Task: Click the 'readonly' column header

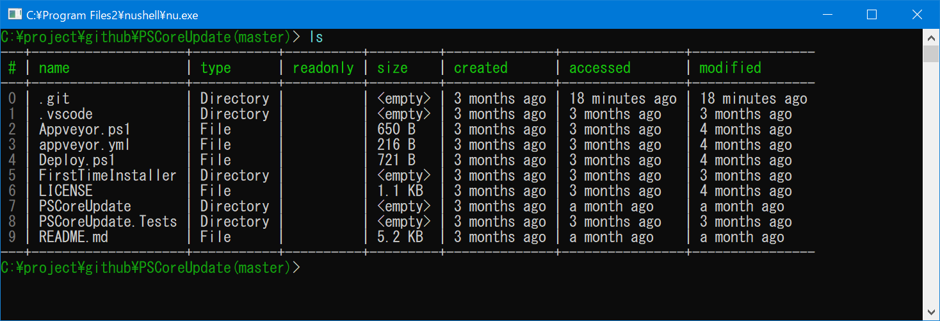Action: pos(323,68)
